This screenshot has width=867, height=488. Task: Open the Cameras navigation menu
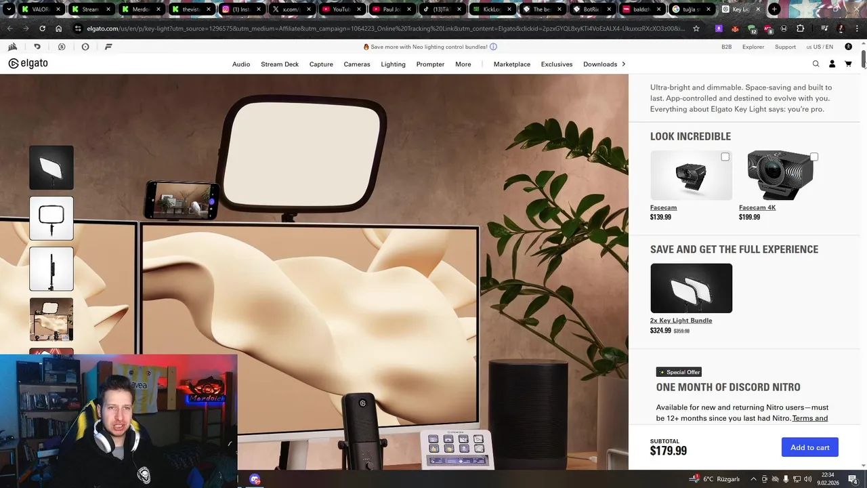(356, 64)
